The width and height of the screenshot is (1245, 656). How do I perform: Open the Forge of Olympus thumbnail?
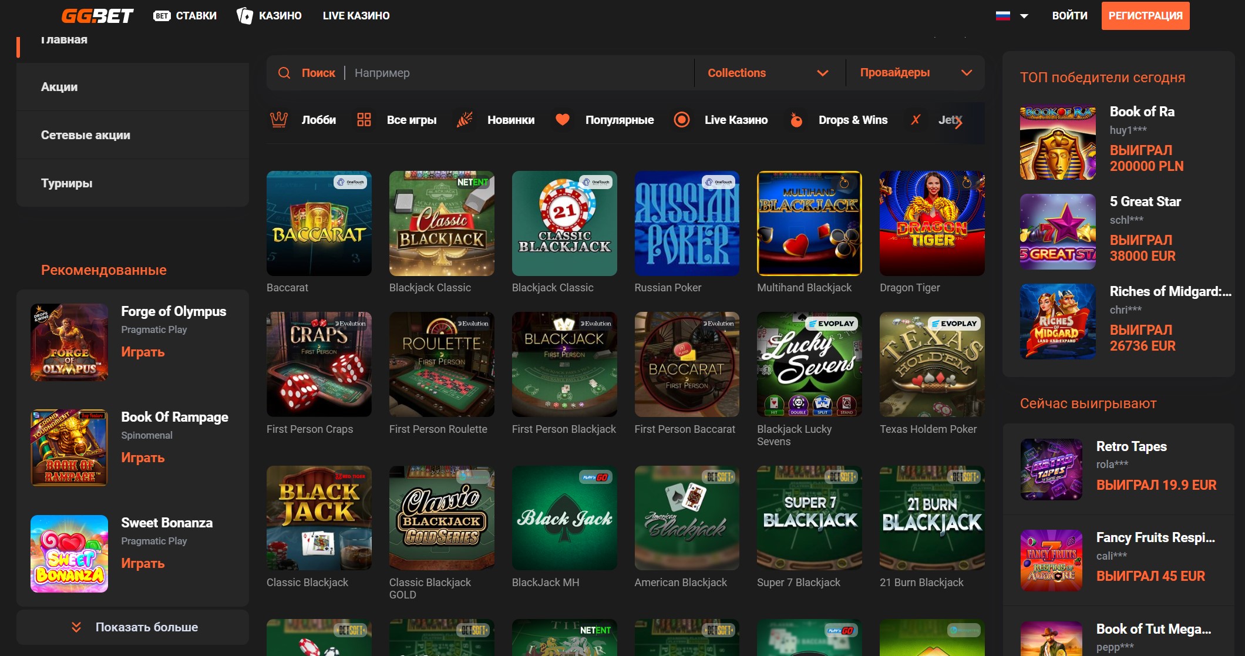tap(69, 342)
